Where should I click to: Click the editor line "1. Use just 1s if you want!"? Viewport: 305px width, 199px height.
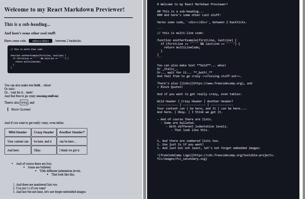click(180, 144)
